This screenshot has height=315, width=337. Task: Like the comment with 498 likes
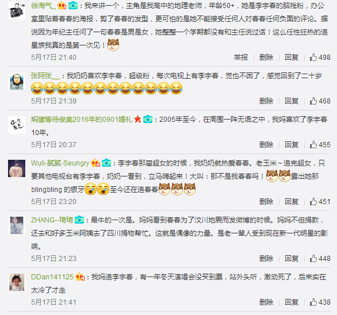(313, 57)
